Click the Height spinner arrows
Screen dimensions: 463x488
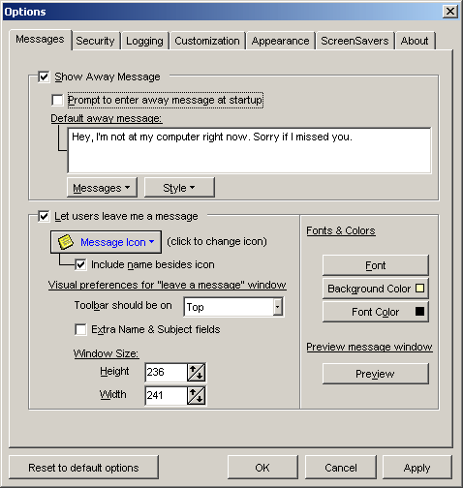point(197,372)
